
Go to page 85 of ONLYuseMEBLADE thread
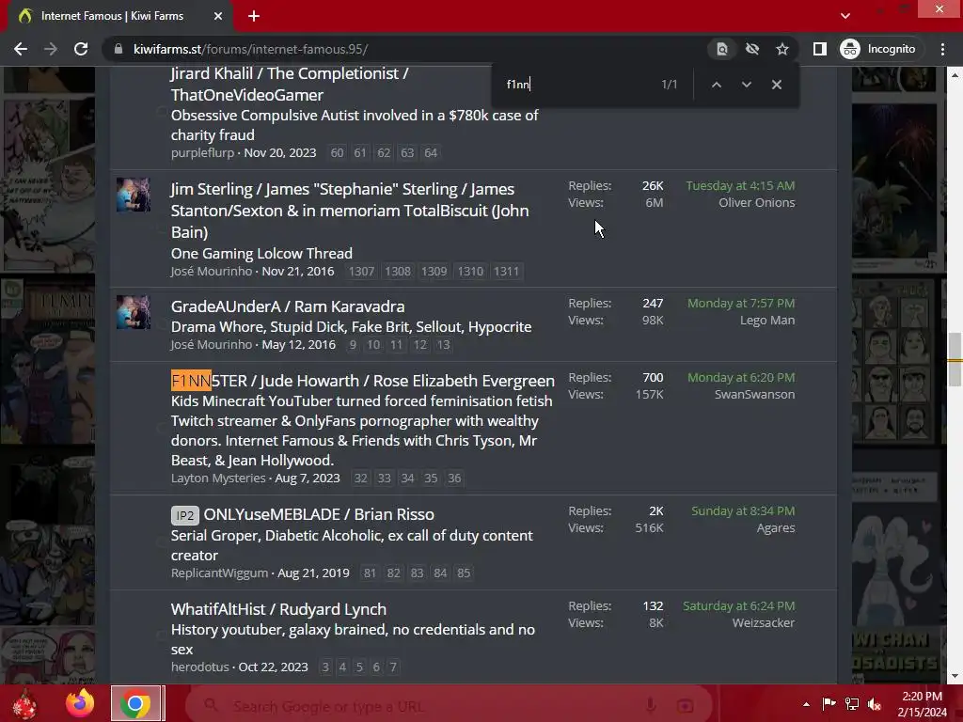click(x=464, y=573)
